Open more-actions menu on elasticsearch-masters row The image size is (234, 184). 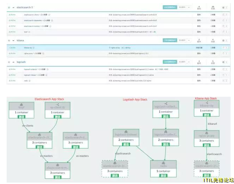[x=227, y=26]
